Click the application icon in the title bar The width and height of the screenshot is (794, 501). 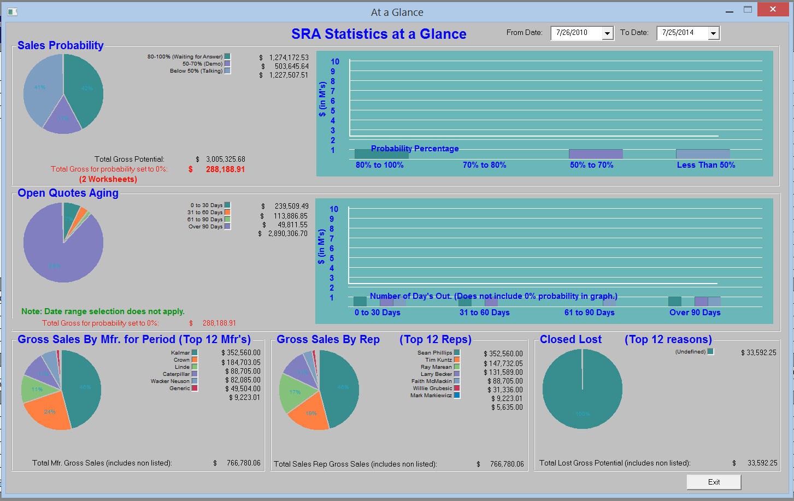[12, 11]
